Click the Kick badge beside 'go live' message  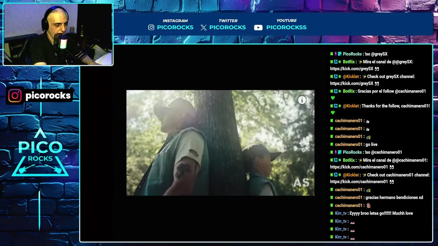point(332,145)
